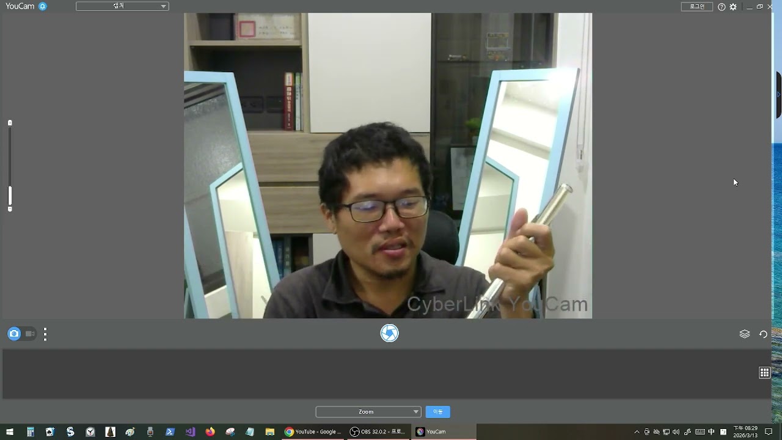Image resolution: width=782 pixels, height=440 pixels.
Task: Open the layers effects icon
Action: pyautogui.click(x=745, y=334)
